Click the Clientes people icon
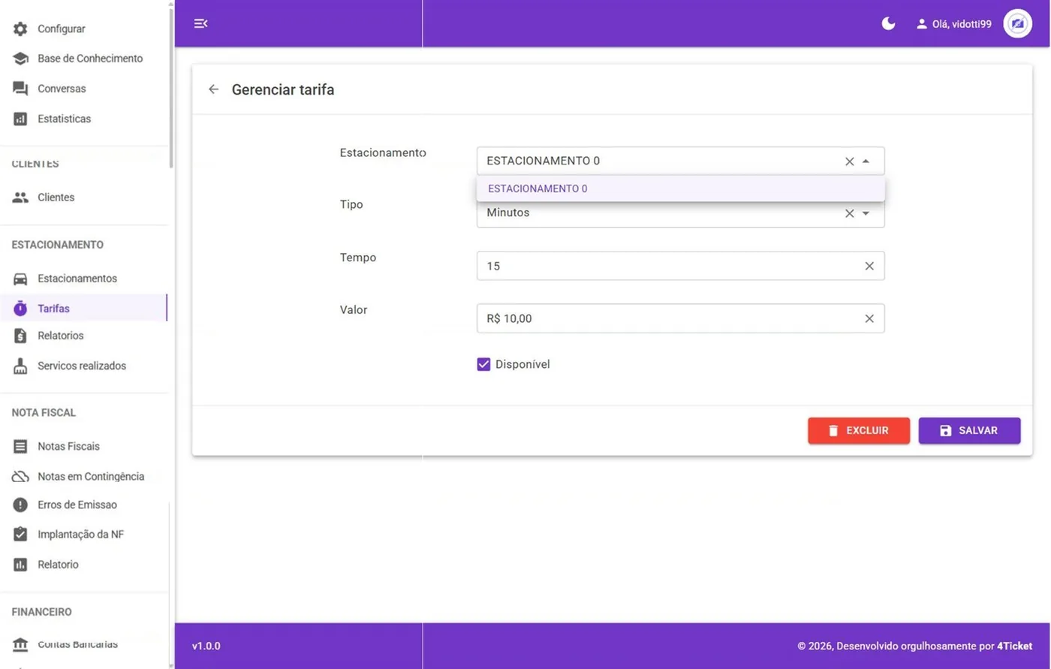Screen dimensions: 1051x669 coord(20,197)
